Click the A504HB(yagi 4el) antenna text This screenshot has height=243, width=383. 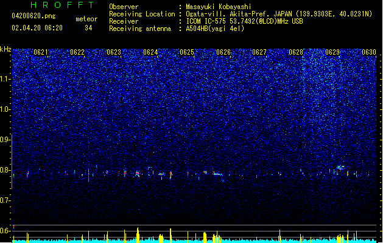point(215,29)
